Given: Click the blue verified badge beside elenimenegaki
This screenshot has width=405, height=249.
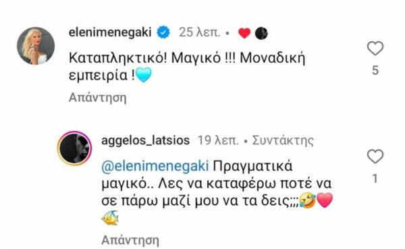Looking at the screenshot, I should (163, 32).
